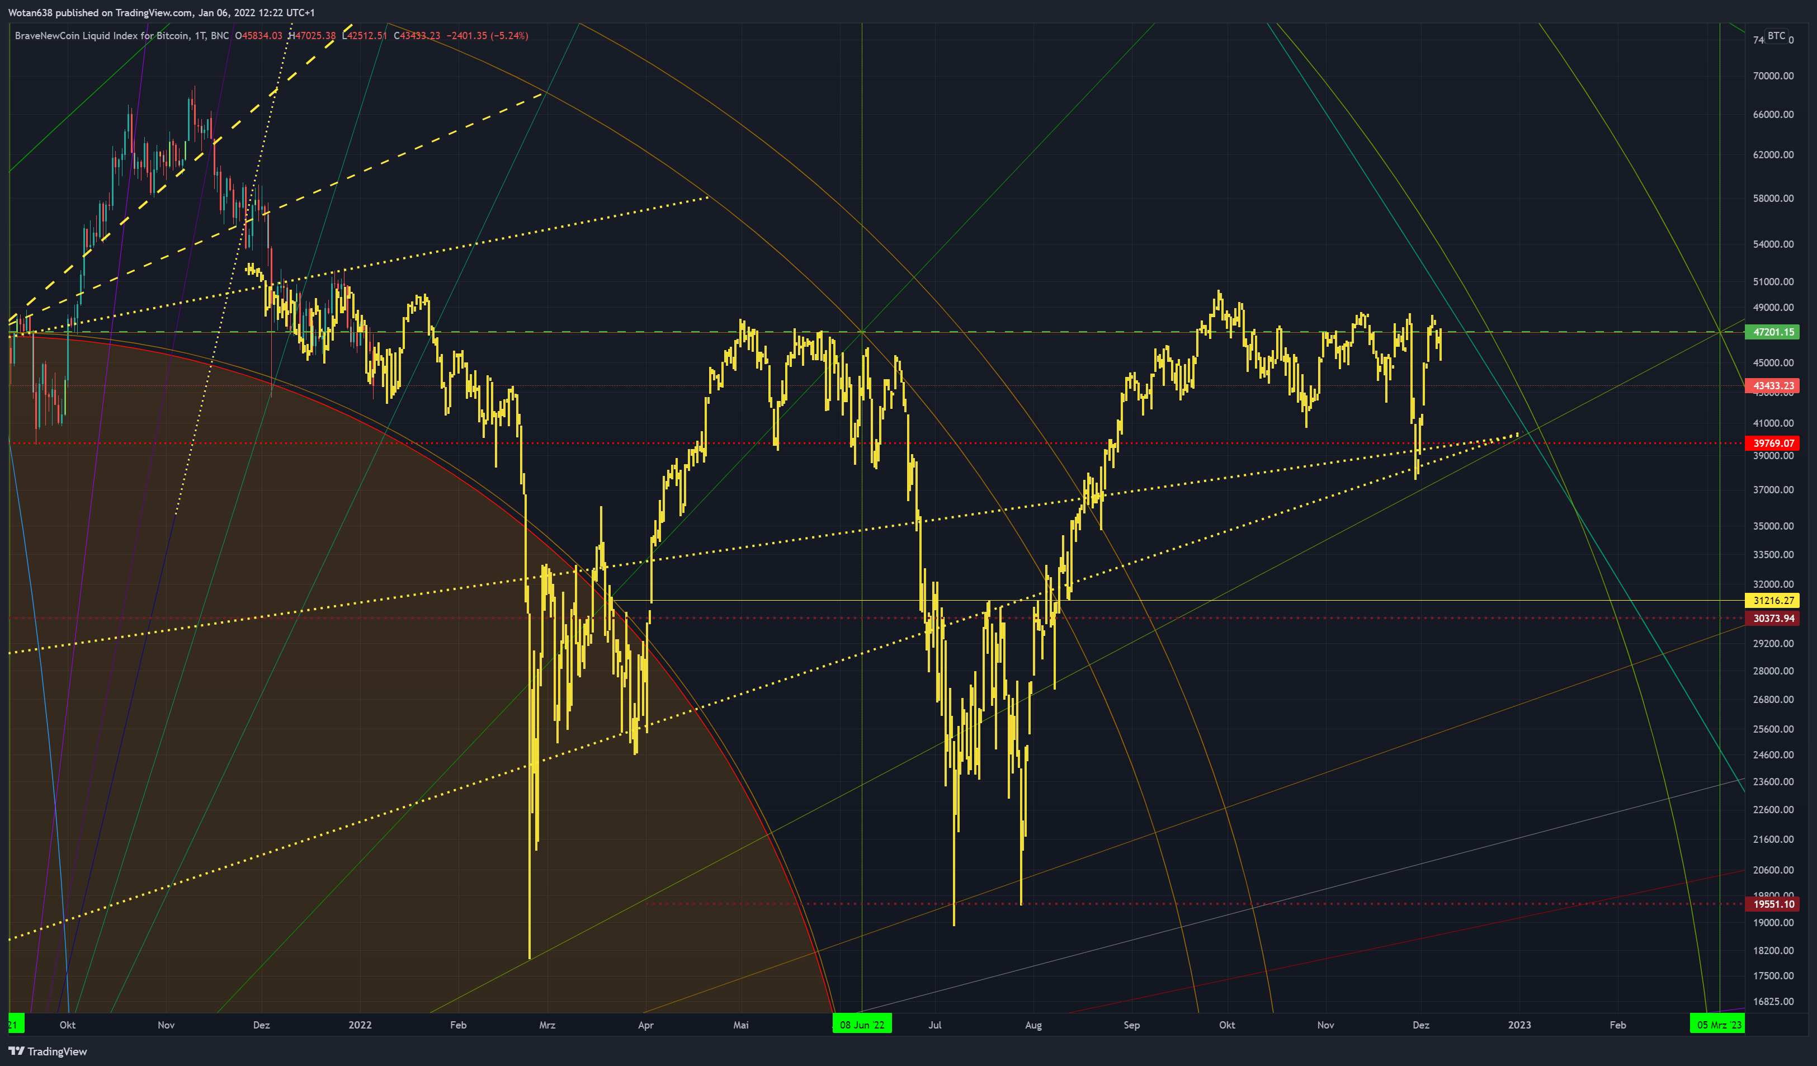
Task: Click the bright red 39769.07 price label
Action: click(x=1772, y=444)
